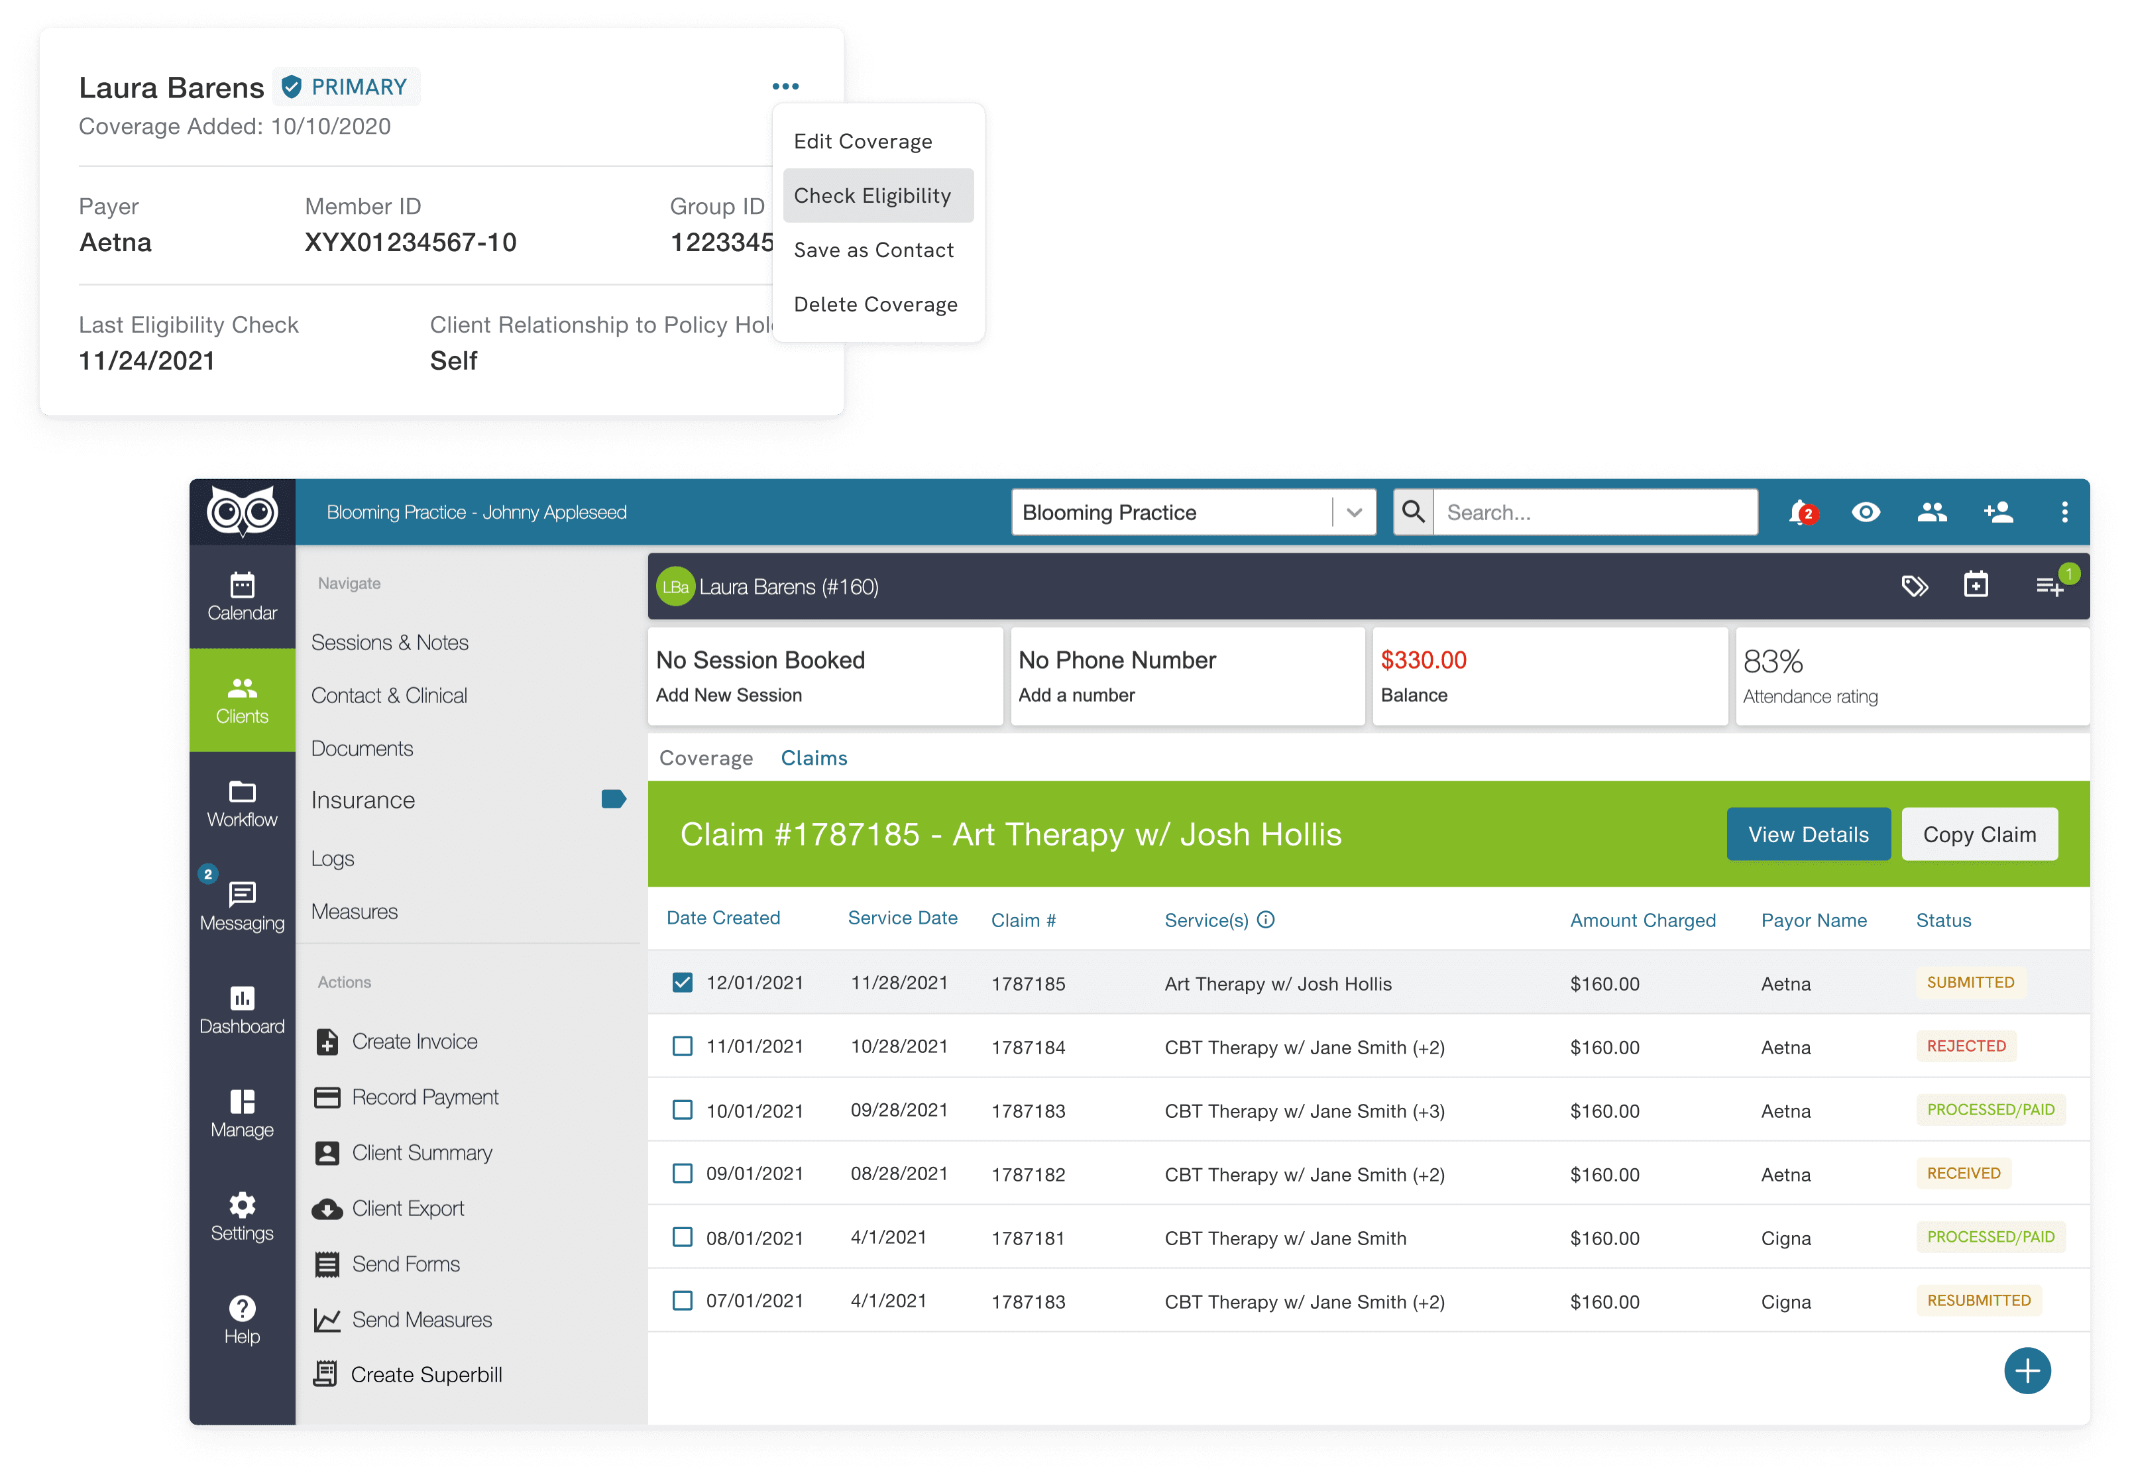Click the LBa avatar for Laura Barens
This screenshot has width=2130, height=1477.
click(676, 586)
